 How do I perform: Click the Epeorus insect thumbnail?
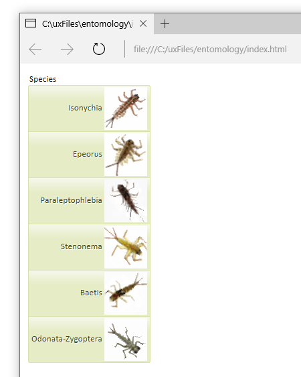pos(126,155)
